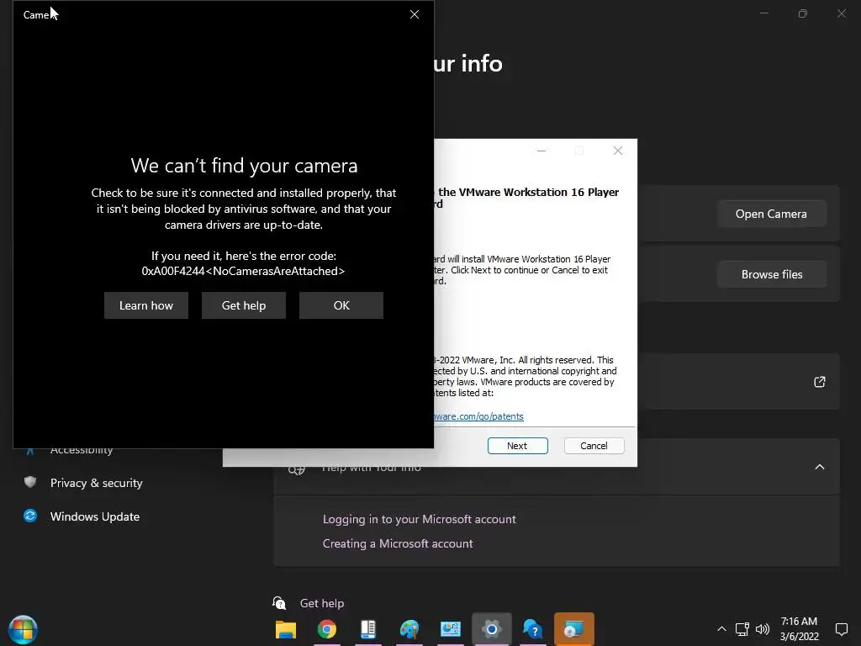Image resolution: width=861 pixels, height=646 pixels.
Task: Select Privacy & security in Settings sidebar
Action: coord(96,483)
